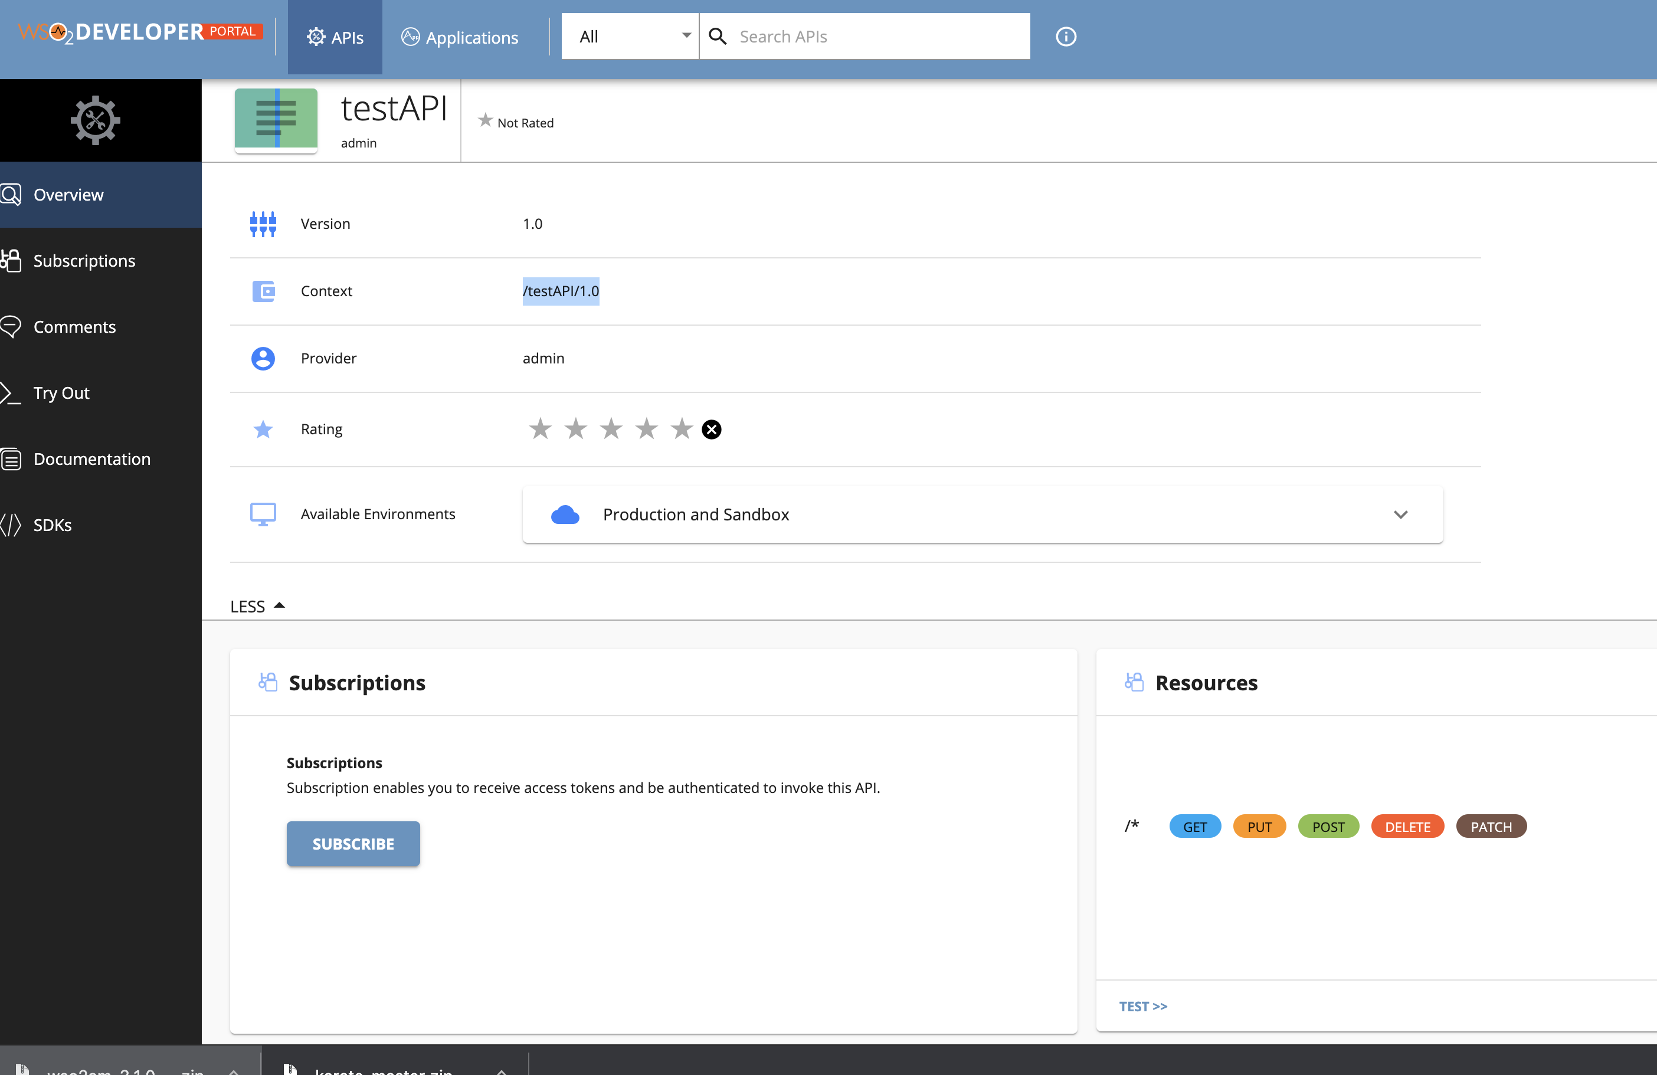Follow the TEST link in Resources
The width and height of the screenshot is (1657, 1075).
(1142, 1006)
